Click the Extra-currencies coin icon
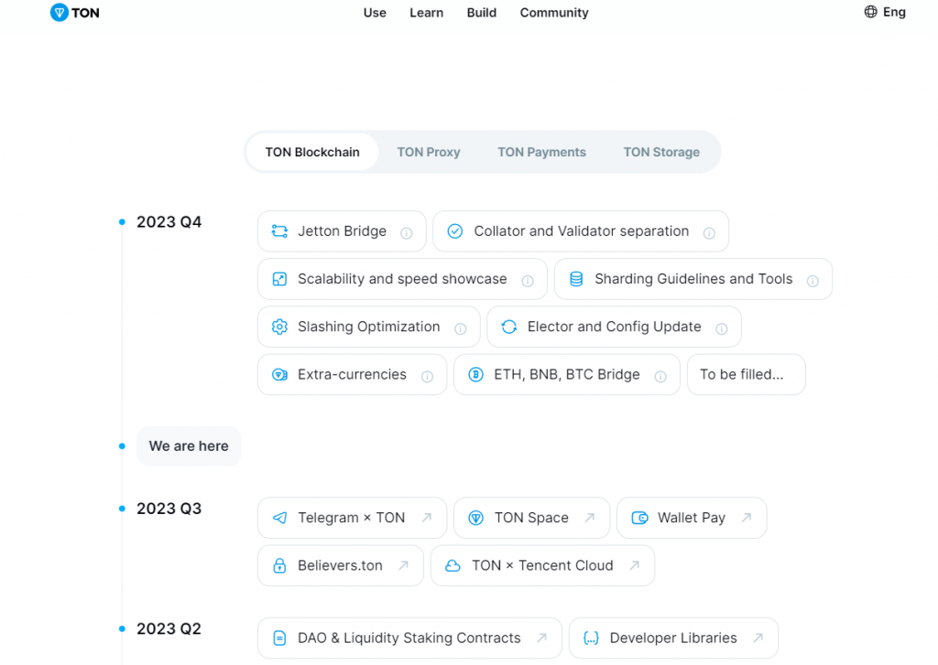 pos(279,375)
